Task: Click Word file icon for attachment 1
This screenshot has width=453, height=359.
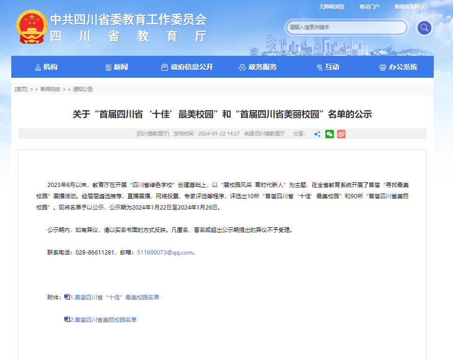Action: (x=67, y=297)
